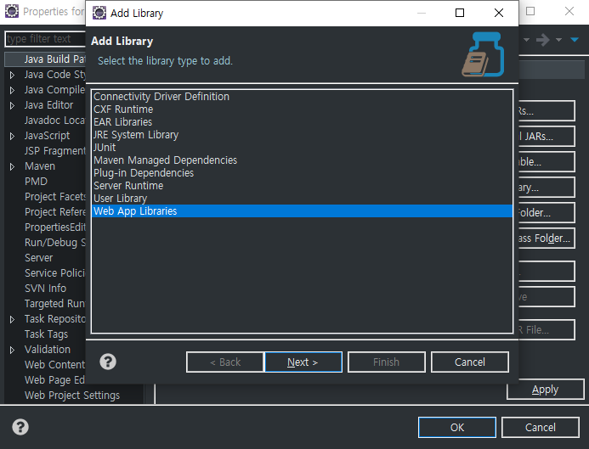Click the Next button

tap(303, 362)
